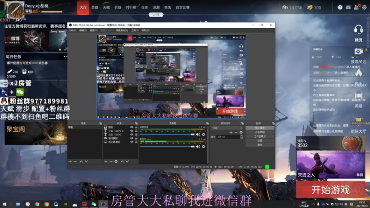Open game friends icon with red notification

357,7
